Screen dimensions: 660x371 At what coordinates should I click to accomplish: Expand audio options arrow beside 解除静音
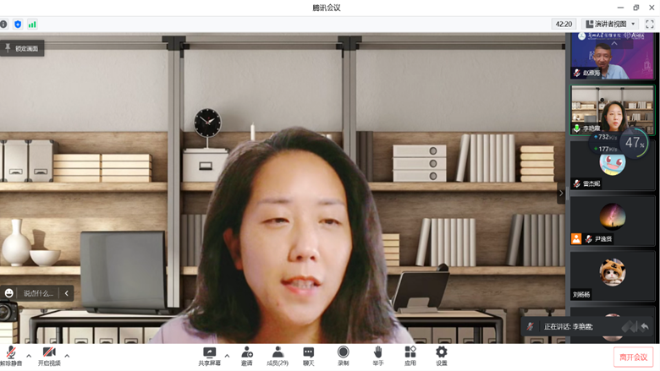29,356
